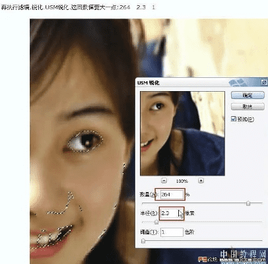This screenshot has height=264, width=268.
Task: Click the USM dialog preview thumbnail
Action: tap(182, 133)
